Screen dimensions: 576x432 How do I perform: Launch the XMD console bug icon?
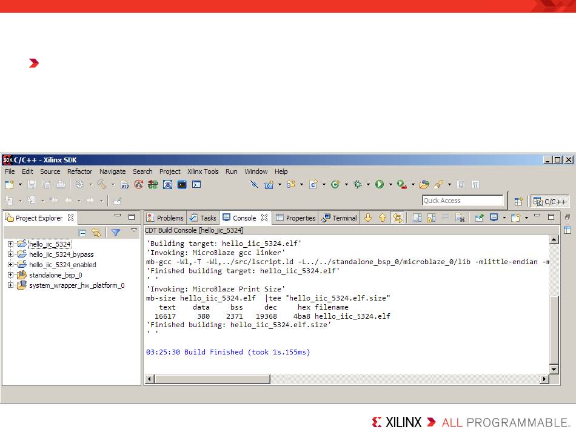(x=167, y=184)
